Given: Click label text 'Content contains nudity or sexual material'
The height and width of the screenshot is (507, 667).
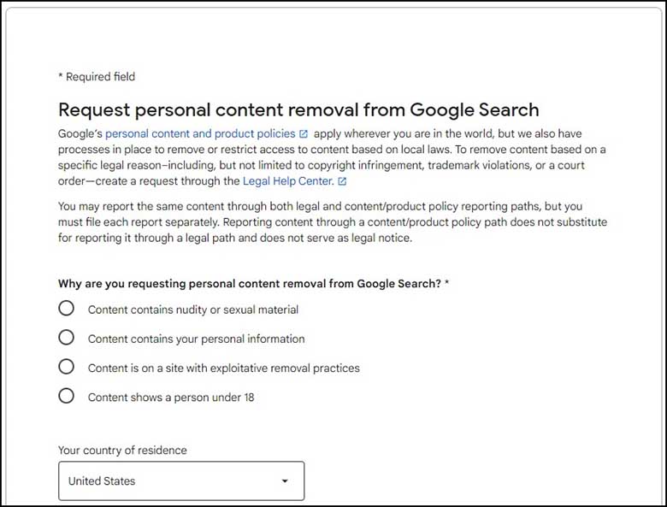Looking at the screenshot, I should tap(193, 310).
